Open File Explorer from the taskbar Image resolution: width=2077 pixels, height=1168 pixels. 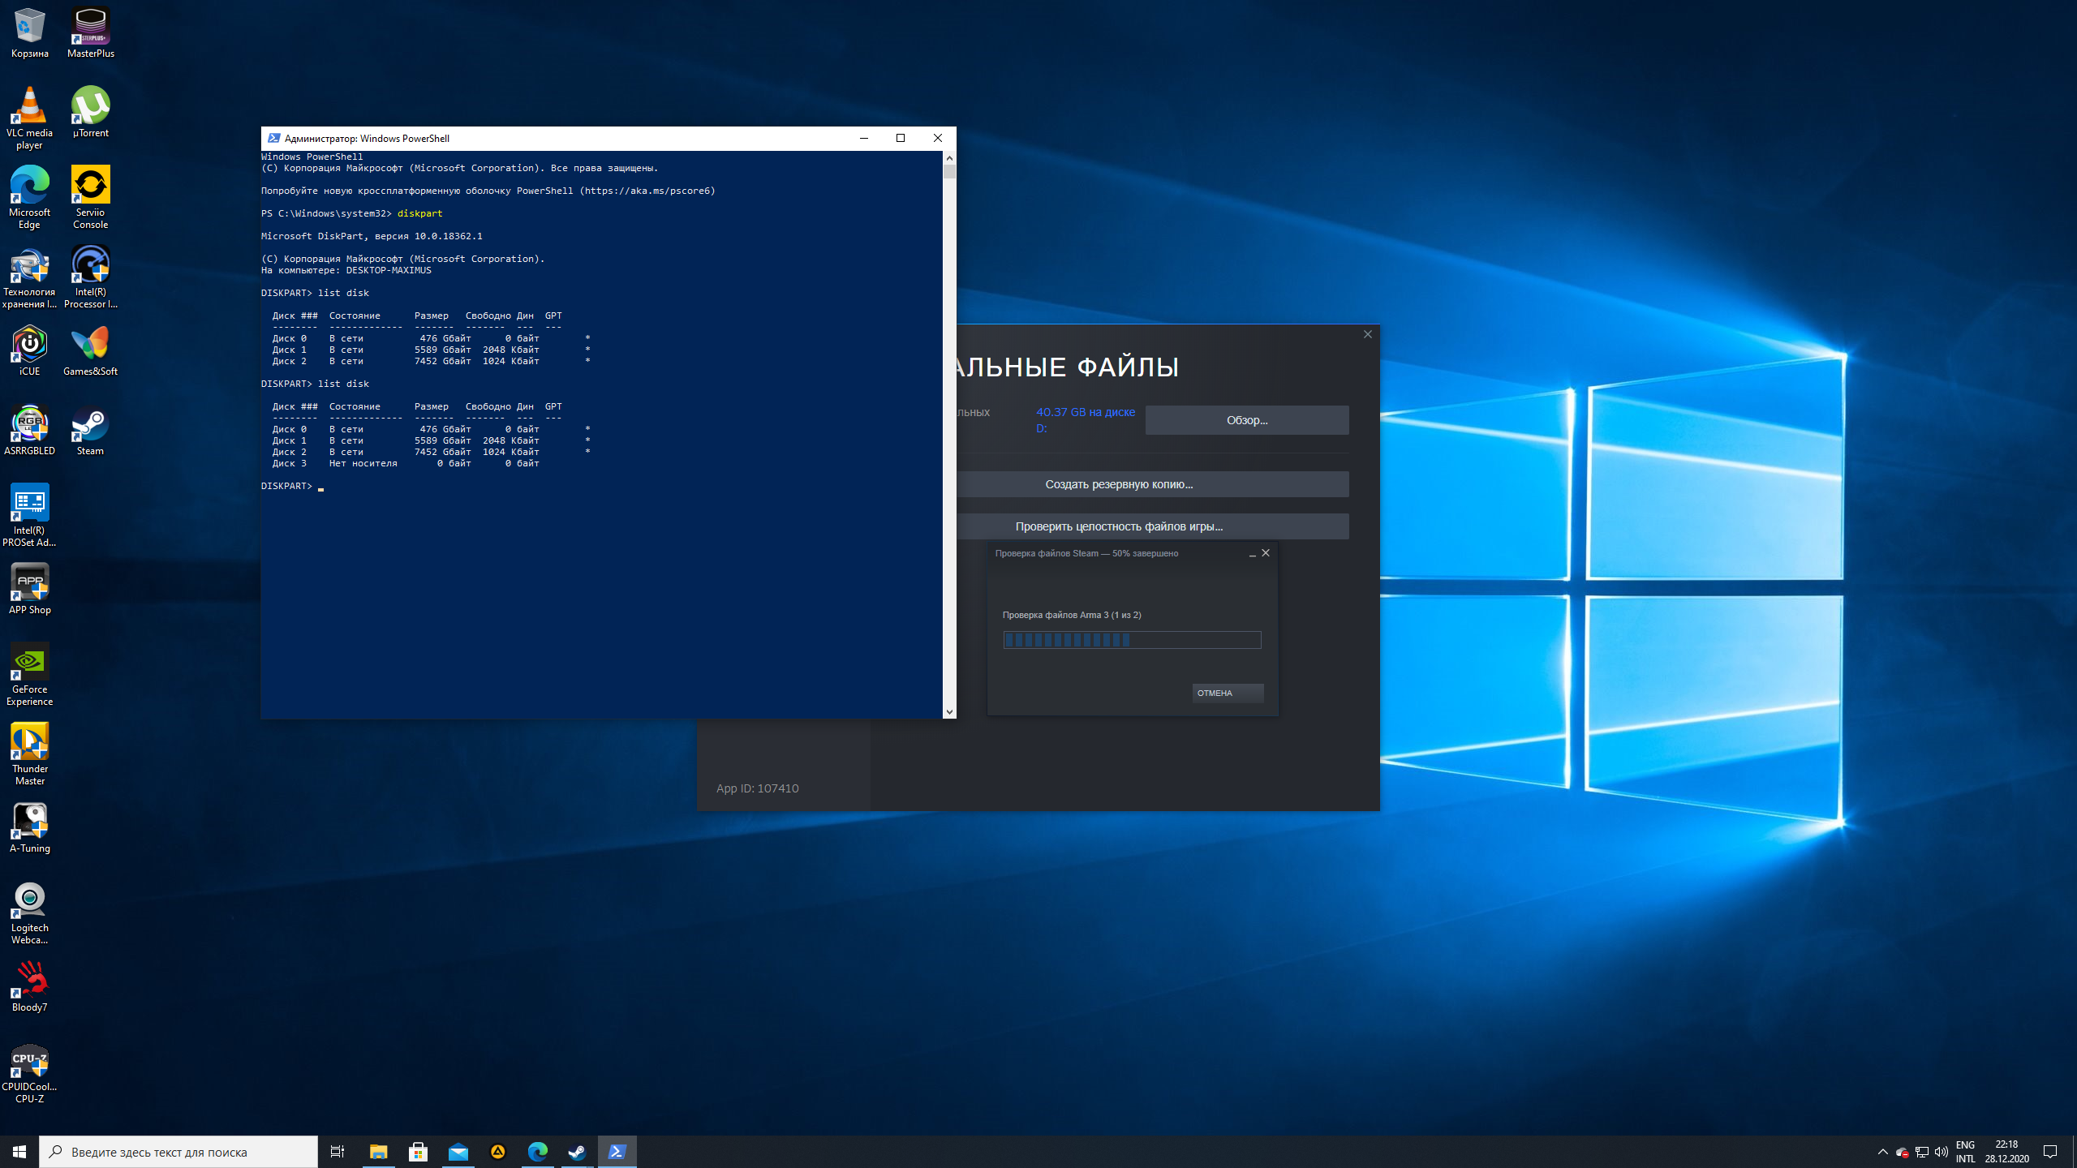pyautogui.click(x=378, y=1152)
